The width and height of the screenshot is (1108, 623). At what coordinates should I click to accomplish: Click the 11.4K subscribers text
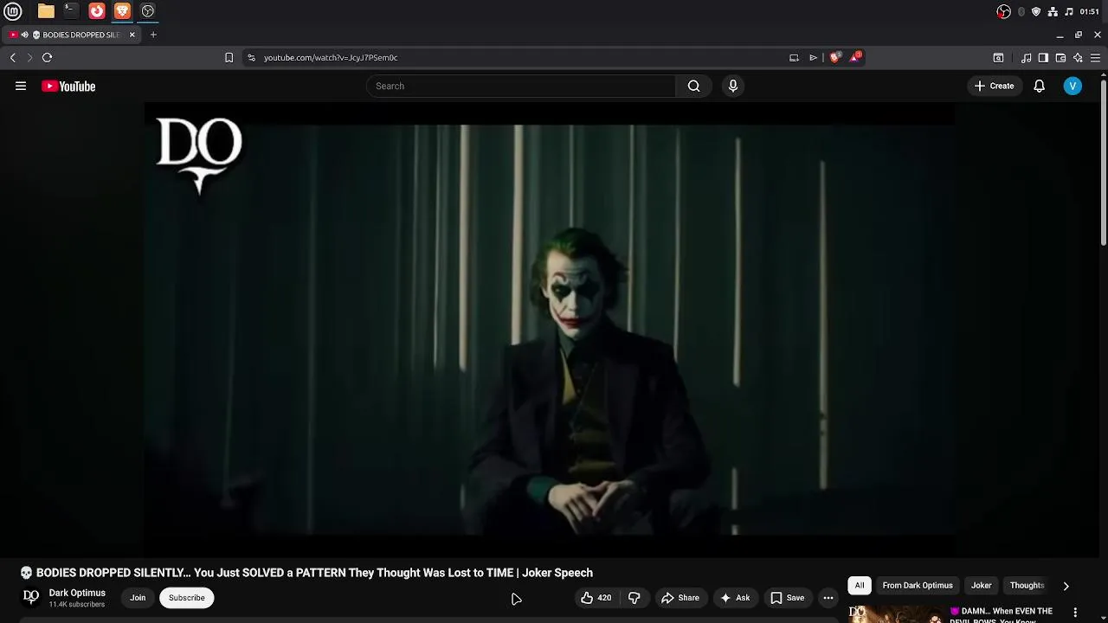76,604
